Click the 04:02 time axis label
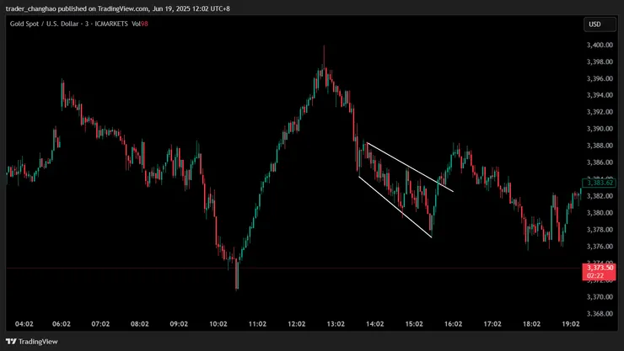The height and width of the screenshot is (351, 624). [x=24, y=324]
